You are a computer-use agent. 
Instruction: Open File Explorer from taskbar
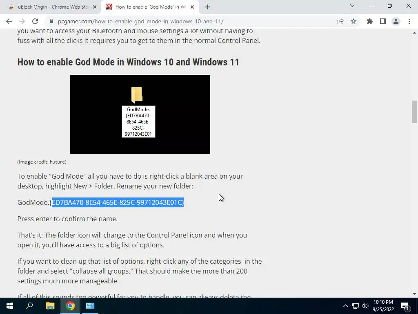point(50,306)
